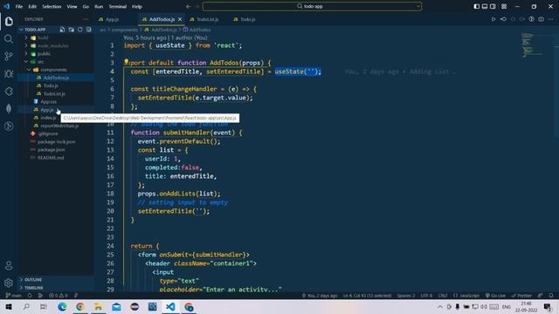Go forward with the title bar arrow
The image size is (559, 314).
click(197, 6)
